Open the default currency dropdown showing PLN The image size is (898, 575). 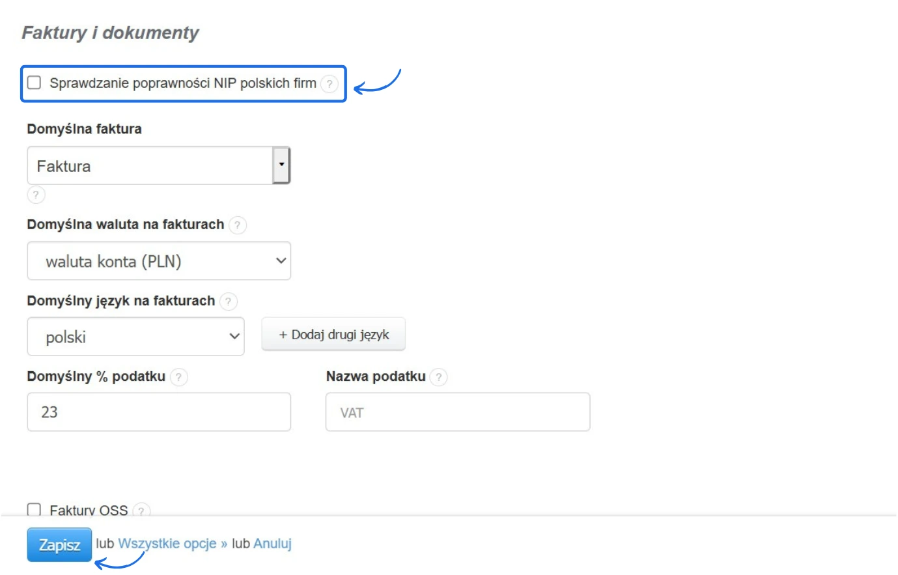tap(158, 261)
